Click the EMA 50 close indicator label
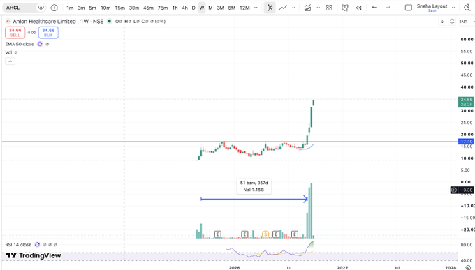 [20, 44]
